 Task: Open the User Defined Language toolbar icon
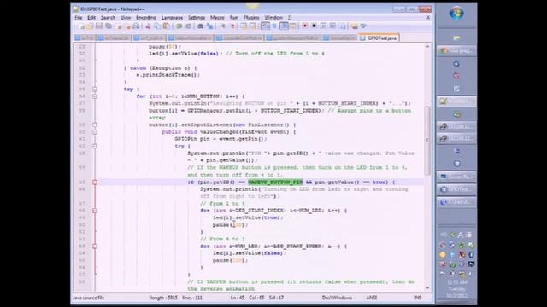pos(293,26)
